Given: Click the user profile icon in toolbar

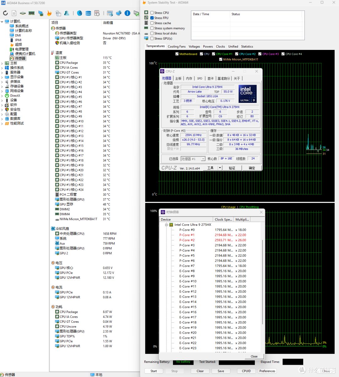Looking at the screenshot, I should pos(67,13).
